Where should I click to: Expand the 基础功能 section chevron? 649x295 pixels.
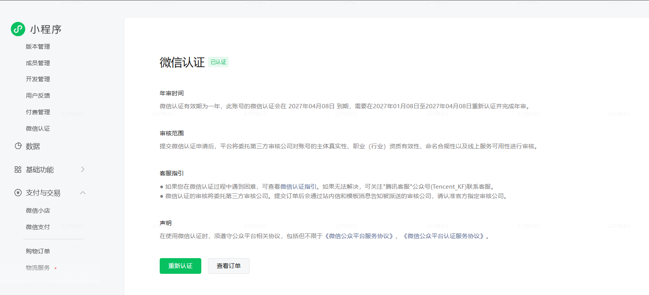click(x=83, y=169)
